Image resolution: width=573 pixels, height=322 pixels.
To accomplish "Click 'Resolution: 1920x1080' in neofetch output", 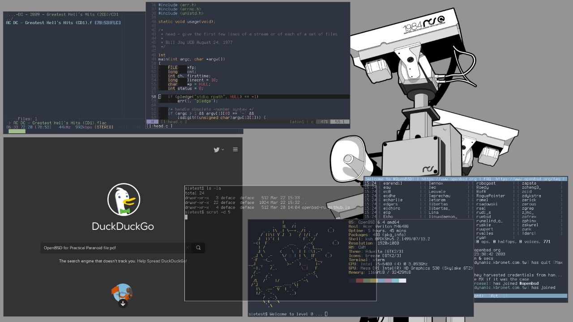I will pyautogui.click(x=374, y=243).
